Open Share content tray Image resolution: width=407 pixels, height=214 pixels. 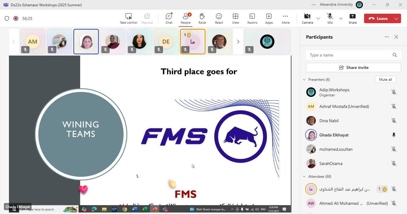point(352,18)
